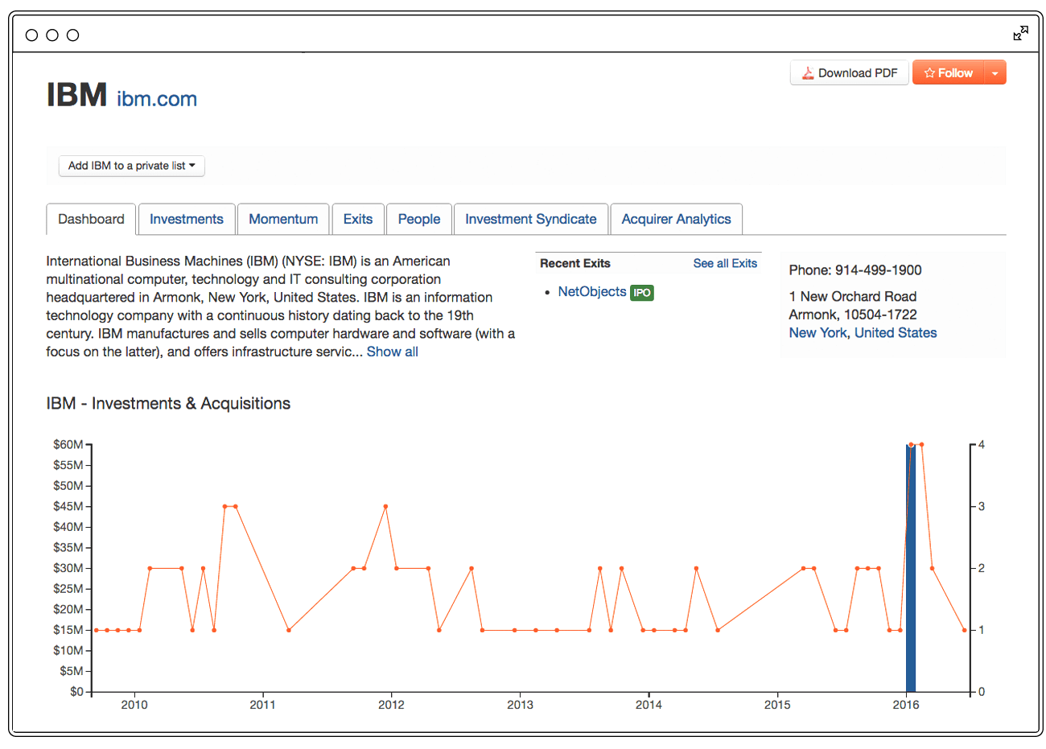Open Add IBM to a private list dropdown

(132, 166)
